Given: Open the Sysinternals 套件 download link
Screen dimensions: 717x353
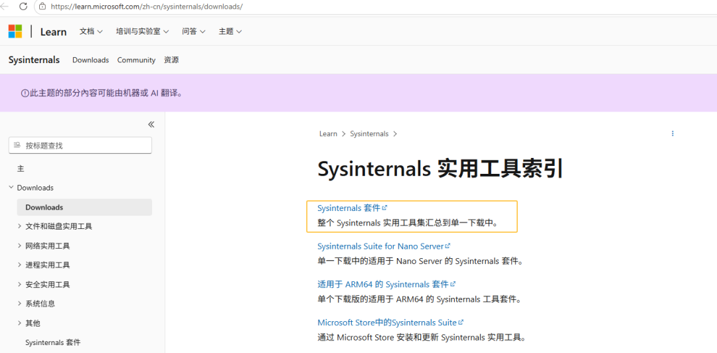Looking at the screenshot, I should [x=349, y=208].
